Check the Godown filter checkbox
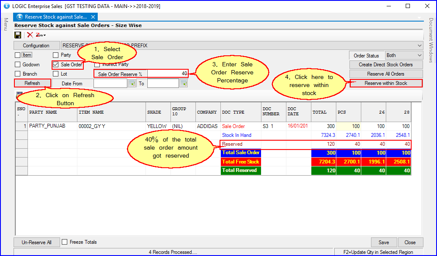The width and height of the screenshot is (437, 256). (17, 65)
